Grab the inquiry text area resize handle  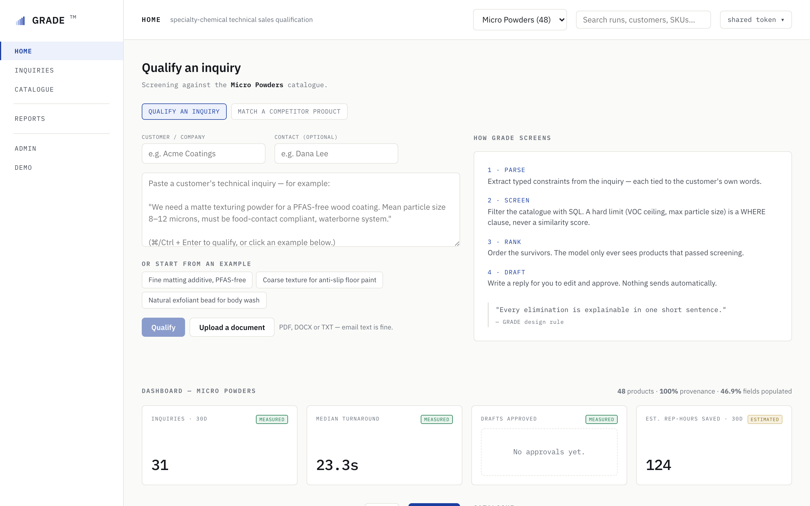[x=457, y=244]
